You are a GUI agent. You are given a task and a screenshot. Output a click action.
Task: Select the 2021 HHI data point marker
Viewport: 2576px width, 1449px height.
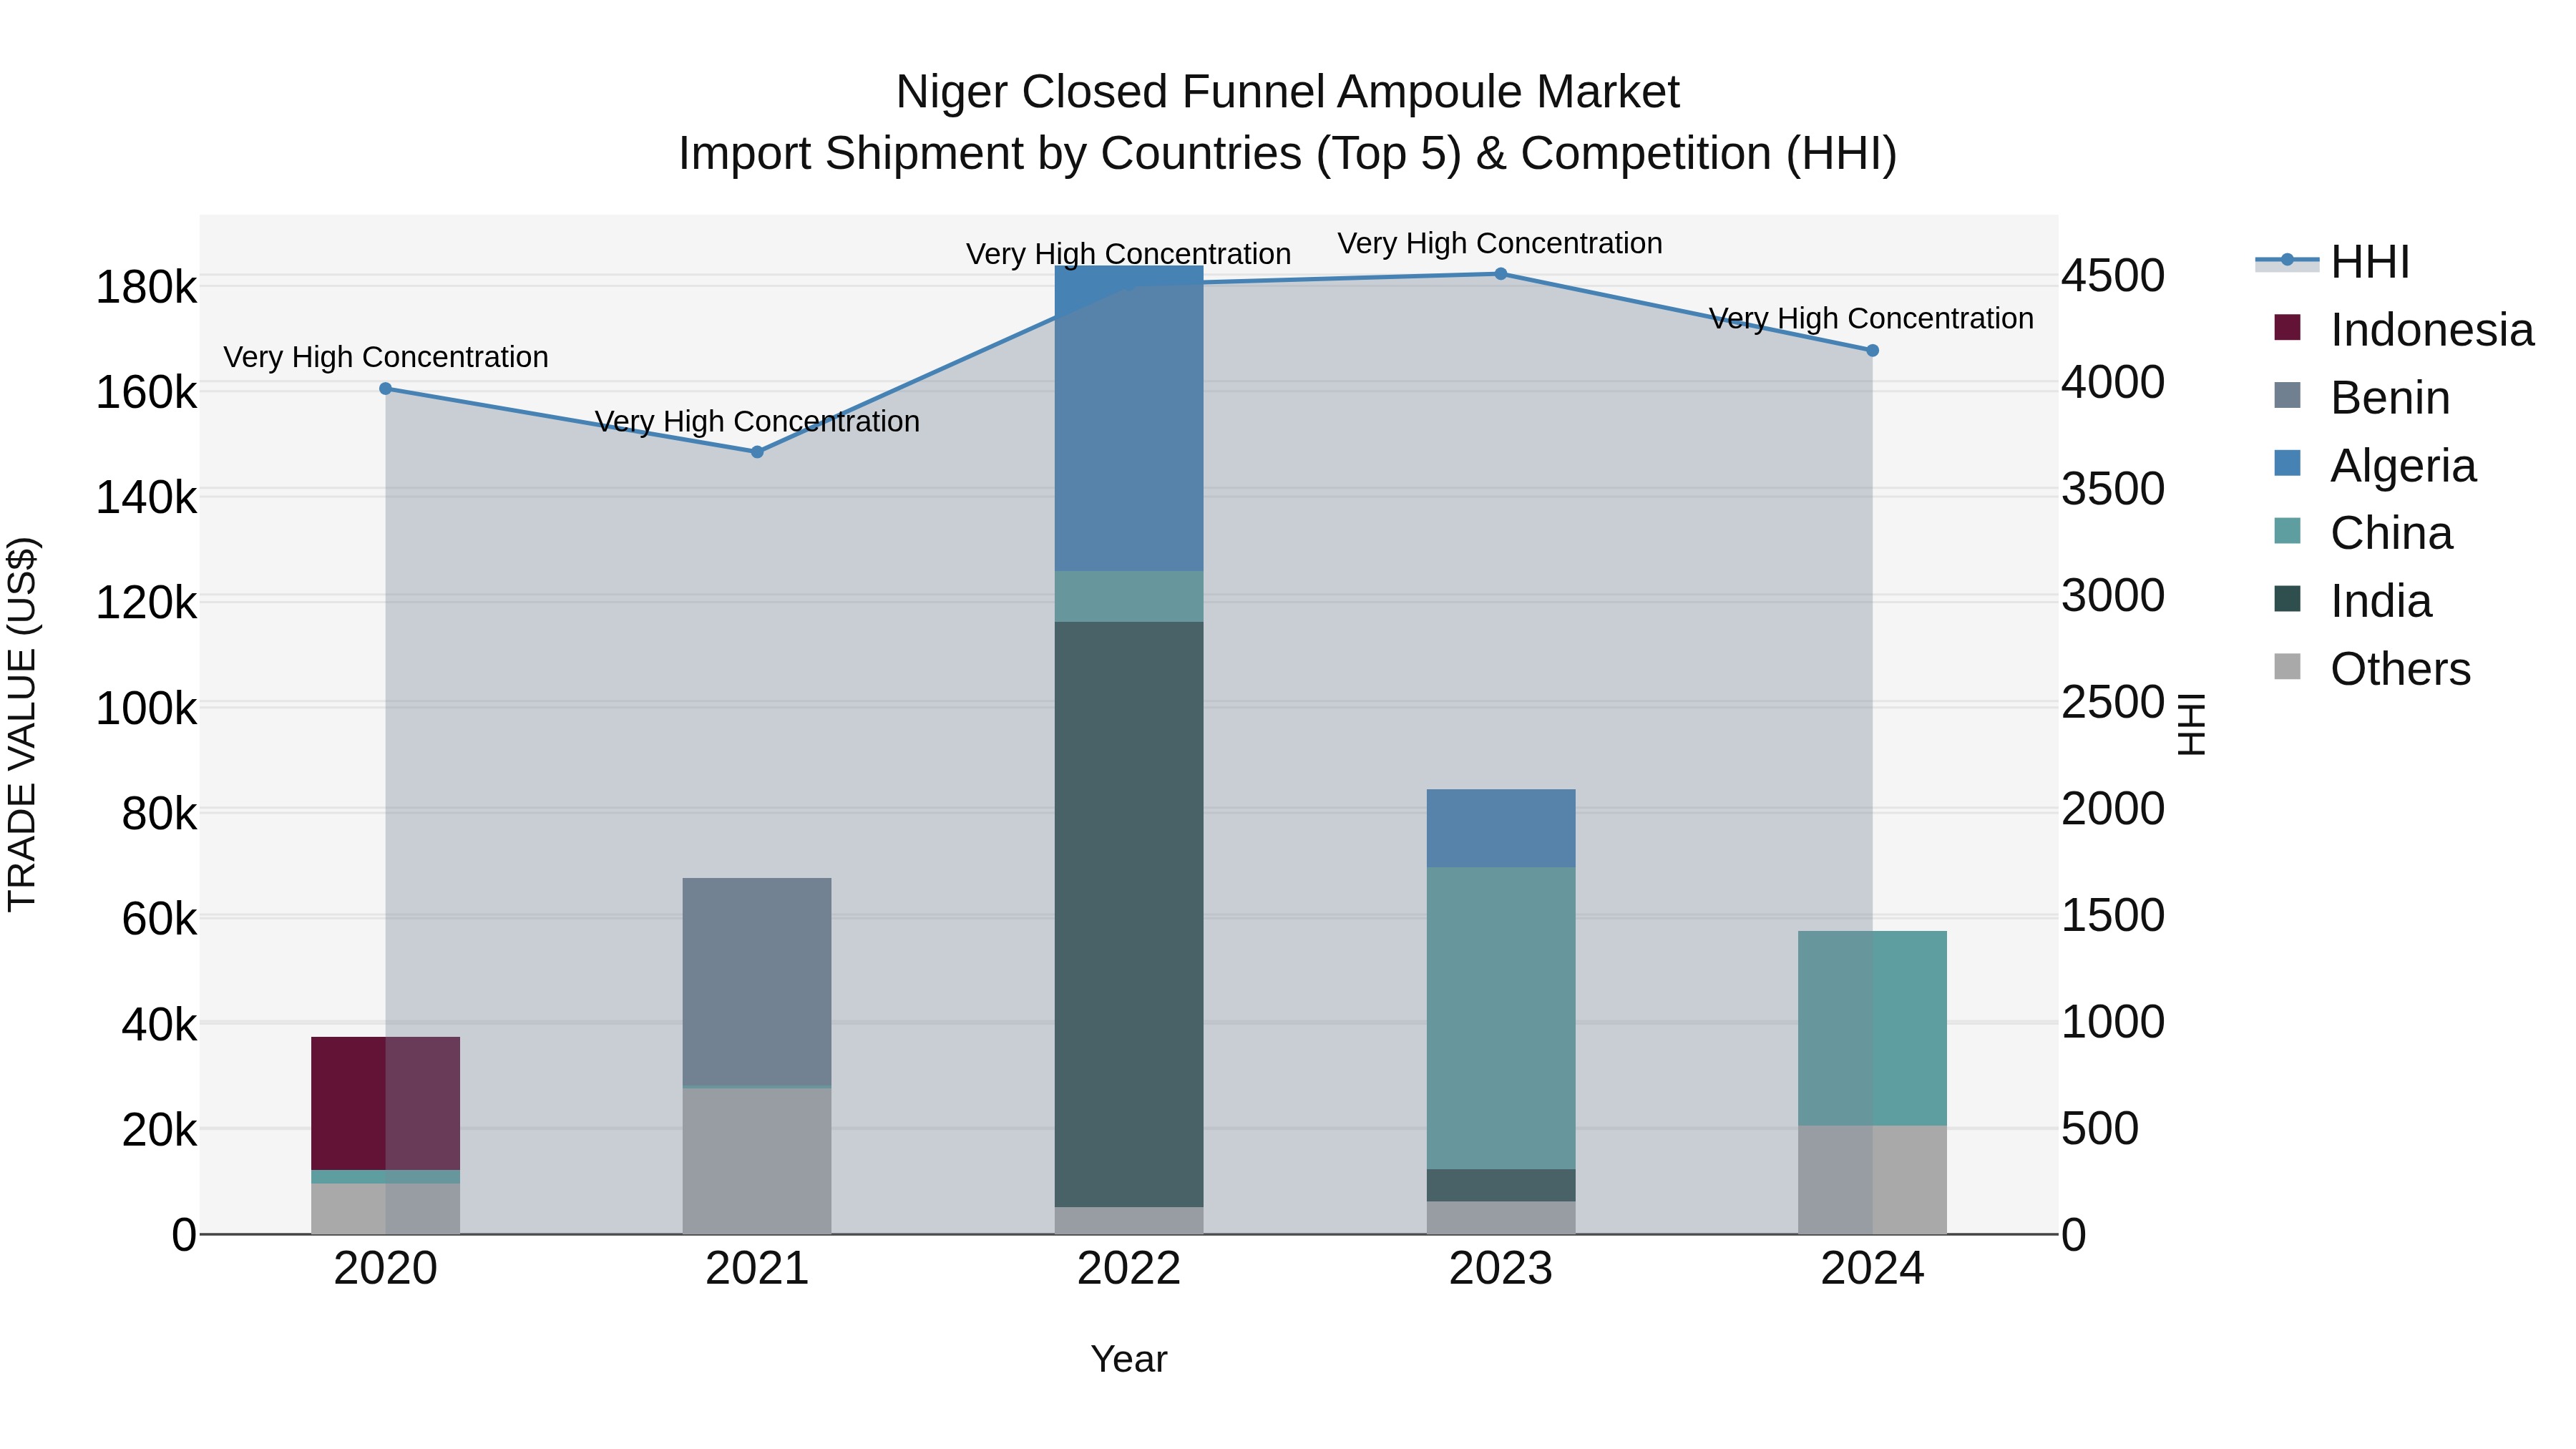(757, 452)
